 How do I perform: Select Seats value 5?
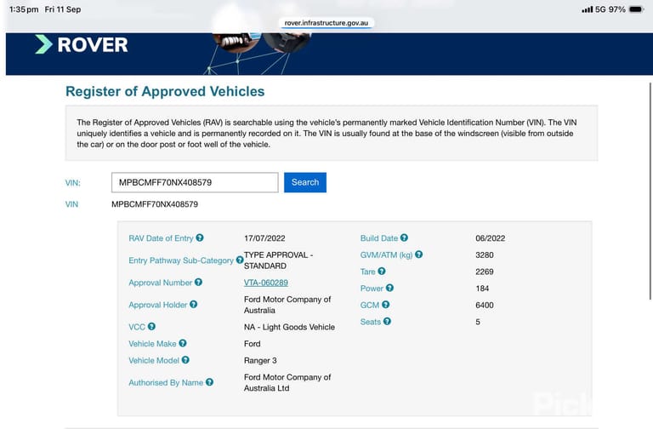(478, 322)
